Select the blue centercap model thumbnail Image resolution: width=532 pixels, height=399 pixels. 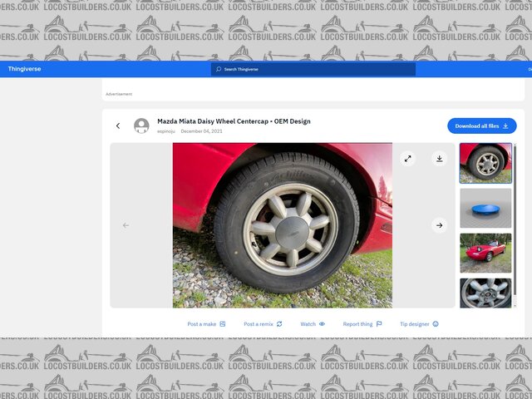click(x=485, y=208)
